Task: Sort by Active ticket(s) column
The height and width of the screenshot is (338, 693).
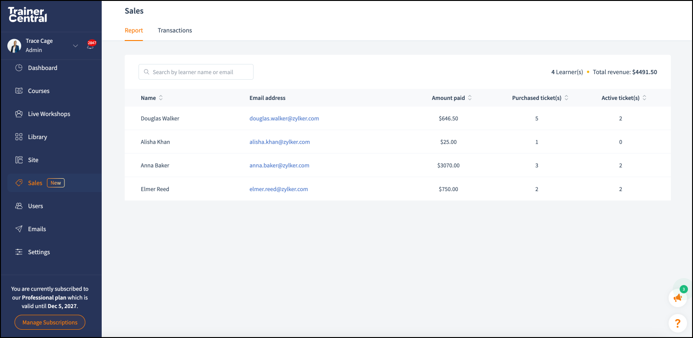Action: 644,98
